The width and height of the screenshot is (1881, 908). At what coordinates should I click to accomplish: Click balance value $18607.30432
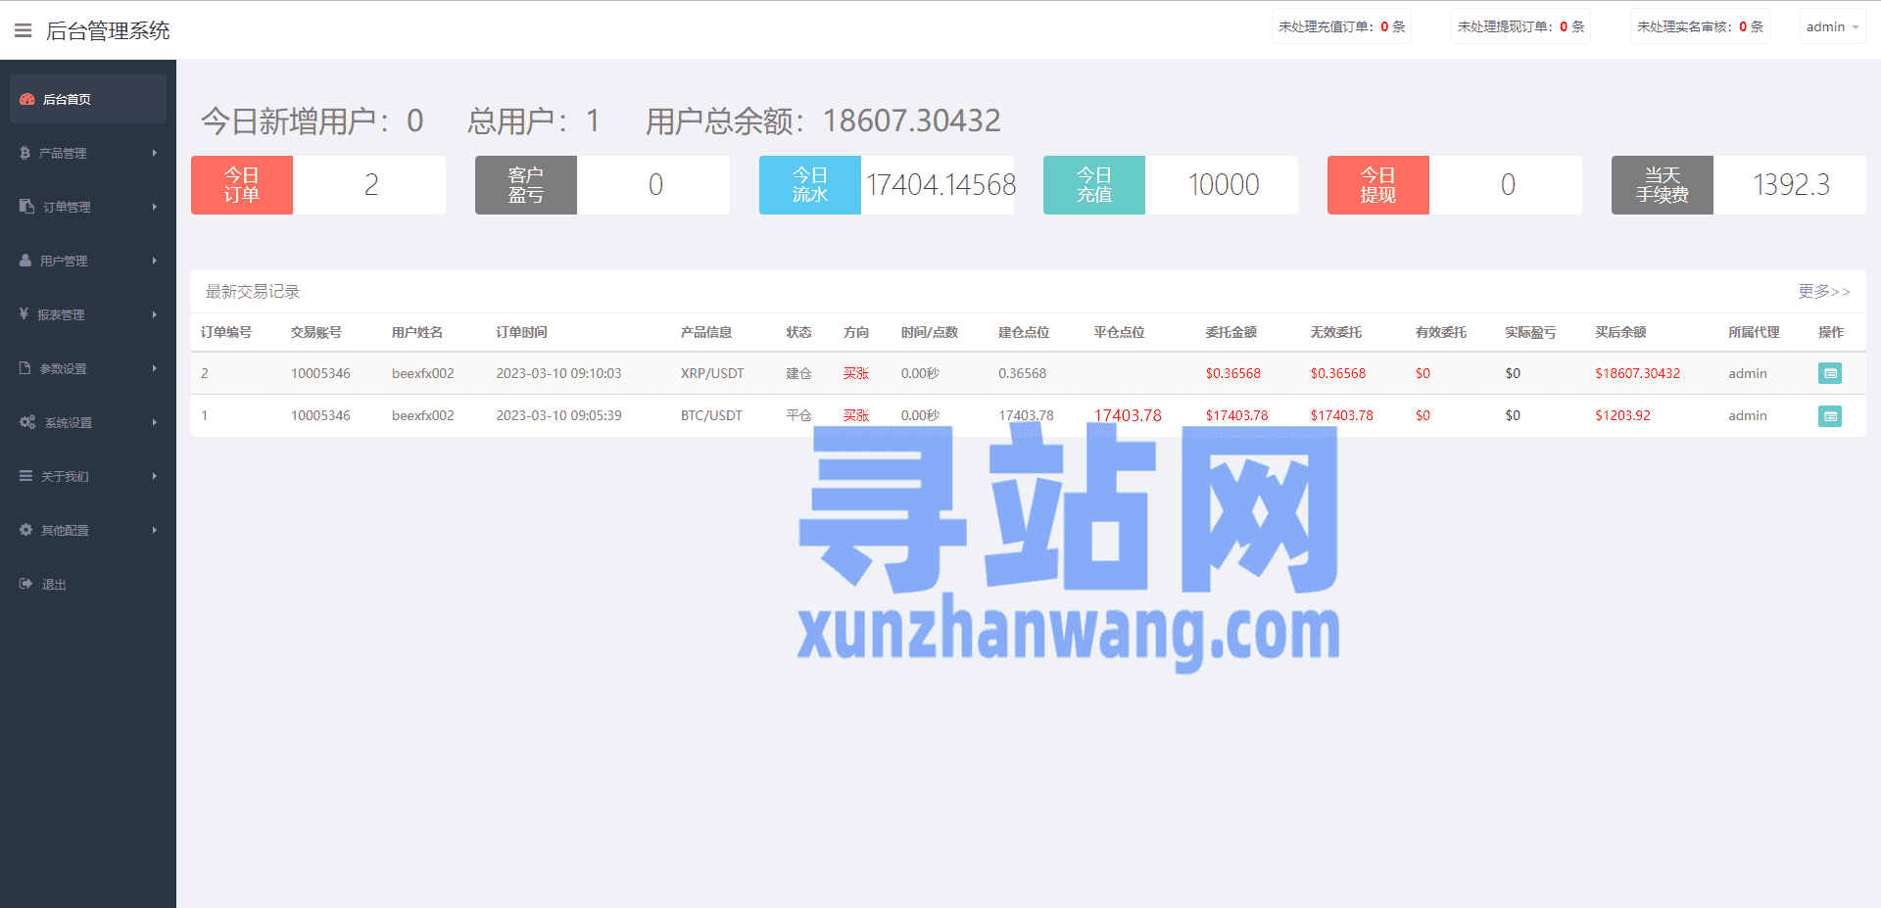tap(1637, 373)
